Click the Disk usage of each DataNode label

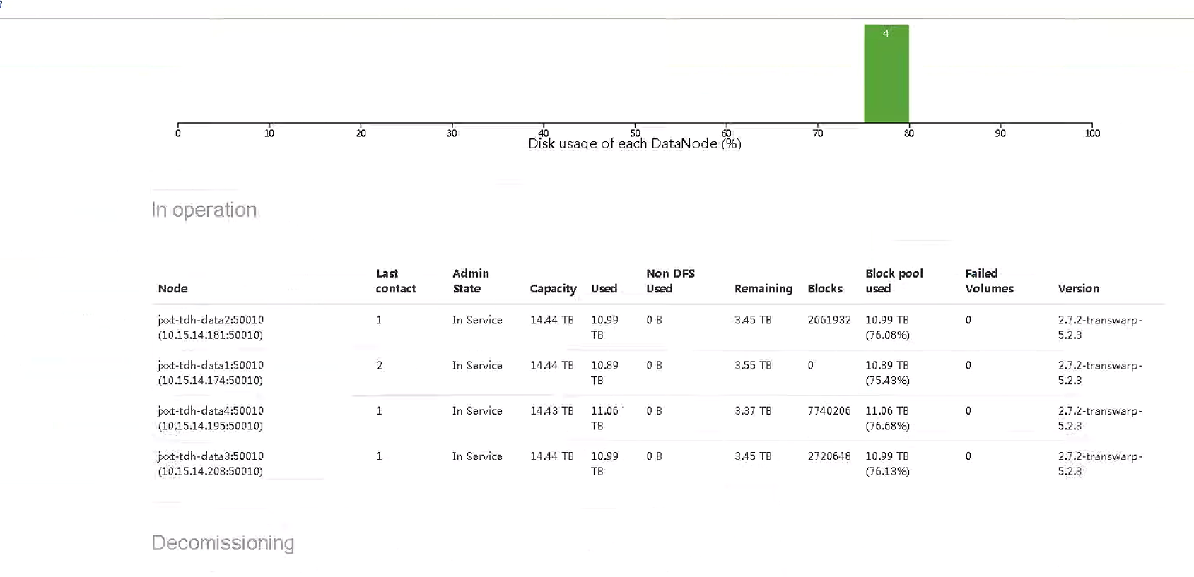click(634, 144)
